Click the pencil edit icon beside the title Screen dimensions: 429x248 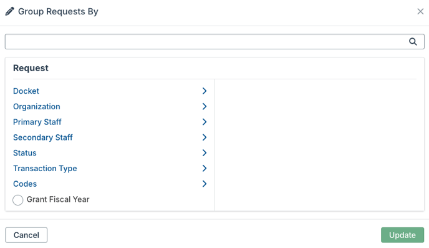click(x=9, y=11)
